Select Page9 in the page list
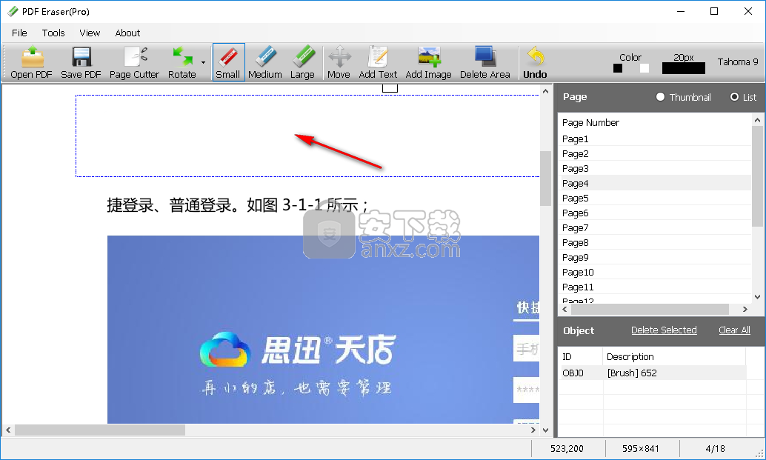Viewport: 766px width, 460px height. (x=654, y=257)
